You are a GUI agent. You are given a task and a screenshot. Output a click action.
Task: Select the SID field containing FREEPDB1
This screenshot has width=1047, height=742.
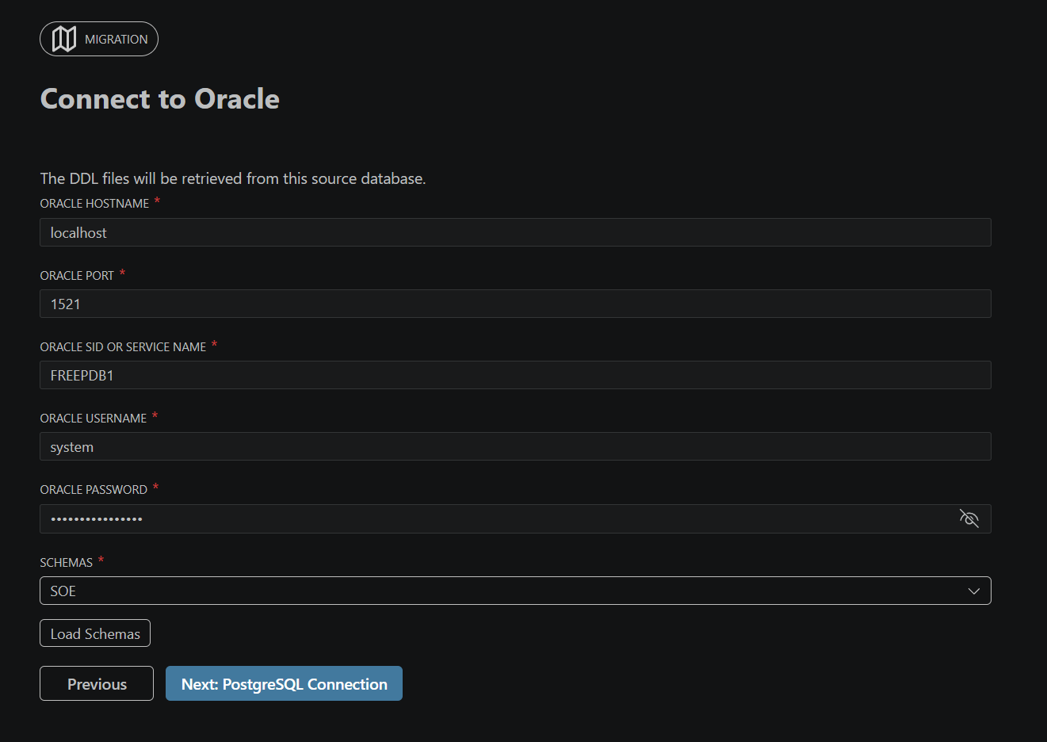click(515, 375)
